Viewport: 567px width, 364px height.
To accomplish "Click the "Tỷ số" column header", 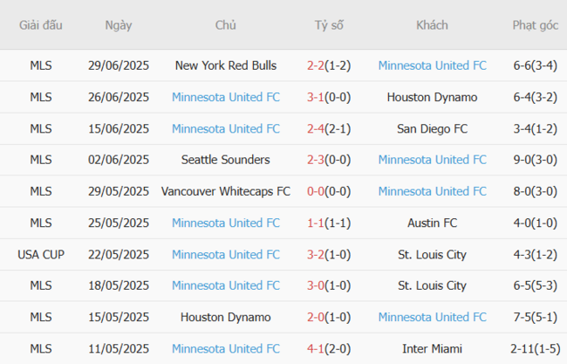I will [x=329, y=25].
